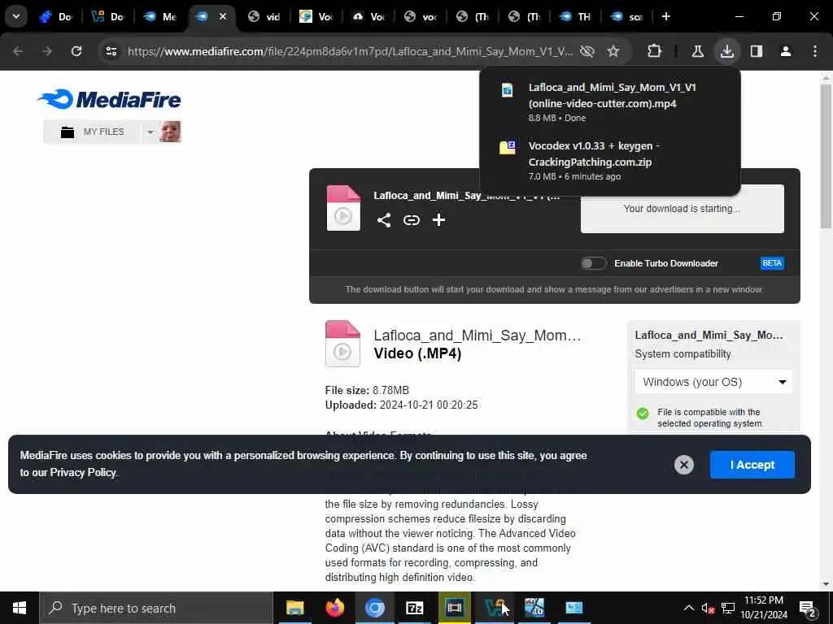This screenshot has width=833, height=624.
Task: Switch to the first 'Do' tab
Action: pyautogui.click(x=56, y=16)
